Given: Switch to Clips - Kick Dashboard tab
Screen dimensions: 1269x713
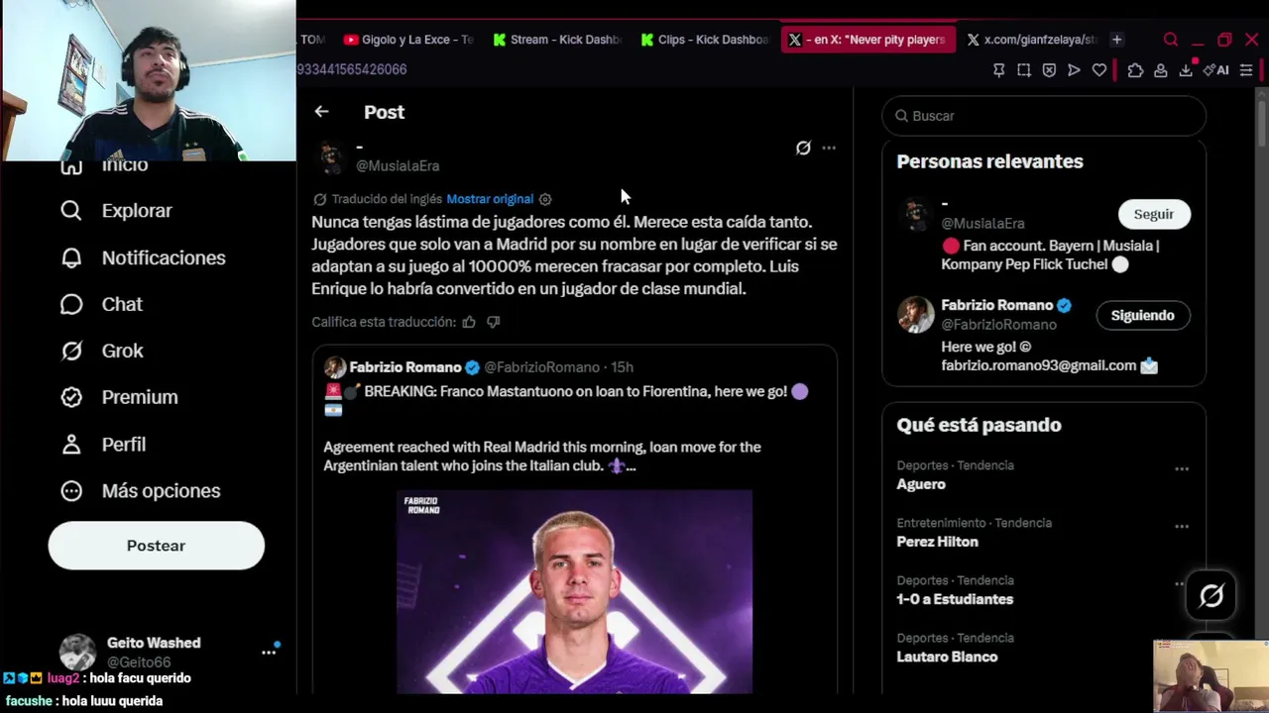Looking at the screenshot, I should point(704,40).
